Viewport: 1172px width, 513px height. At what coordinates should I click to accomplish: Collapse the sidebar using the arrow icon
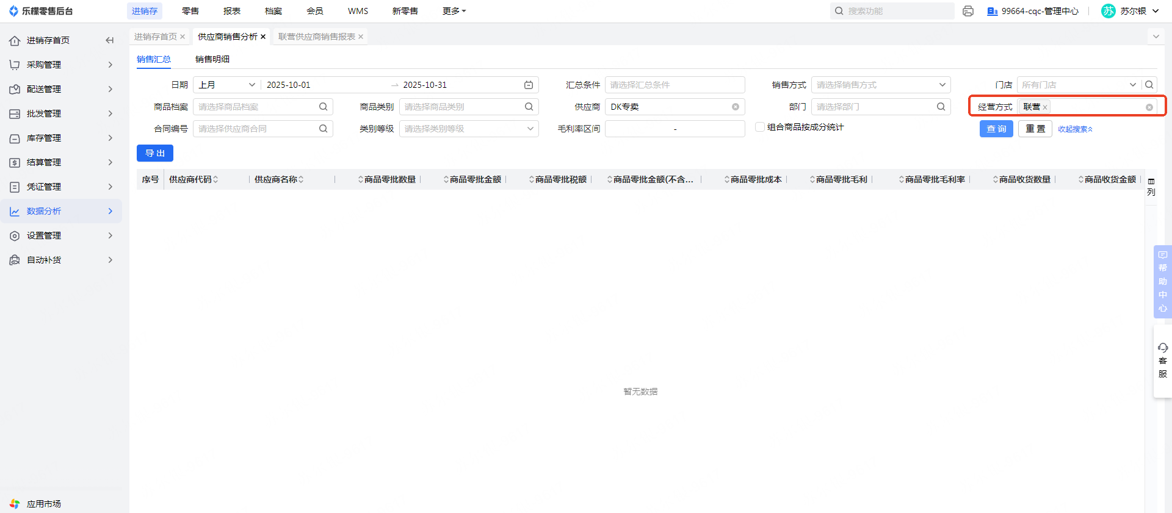point(110,40)
